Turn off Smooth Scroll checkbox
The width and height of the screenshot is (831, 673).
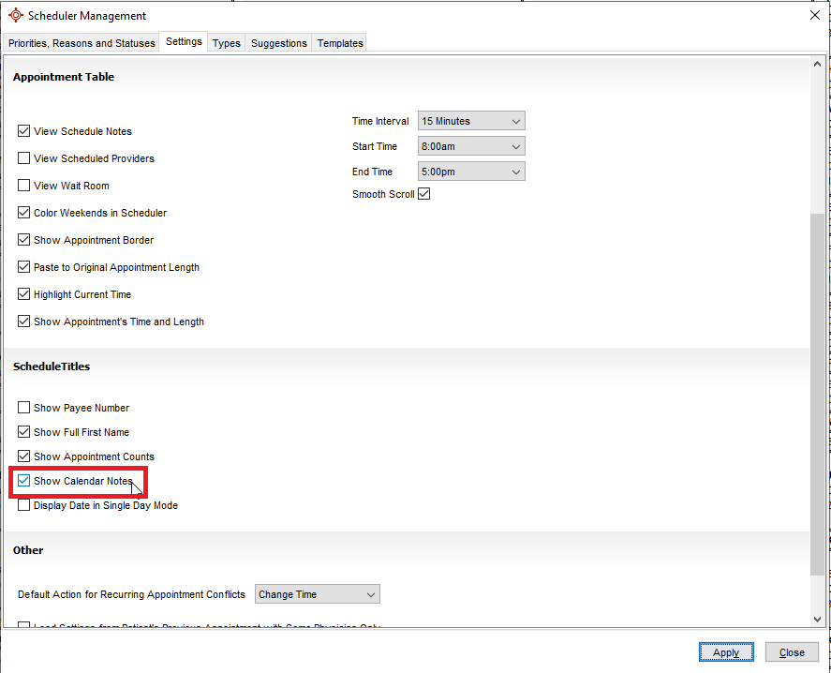click(x=423, y=194)
